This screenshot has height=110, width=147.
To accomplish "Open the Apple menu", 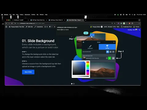I will pyautogui.click(x=2, y=15).
